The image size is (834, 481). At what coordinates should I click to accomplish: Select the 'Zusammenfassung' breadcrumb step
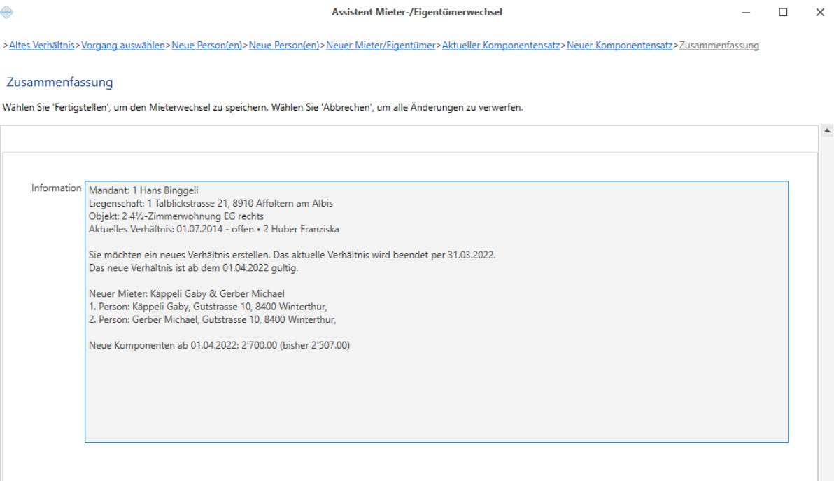click(719, 46)
